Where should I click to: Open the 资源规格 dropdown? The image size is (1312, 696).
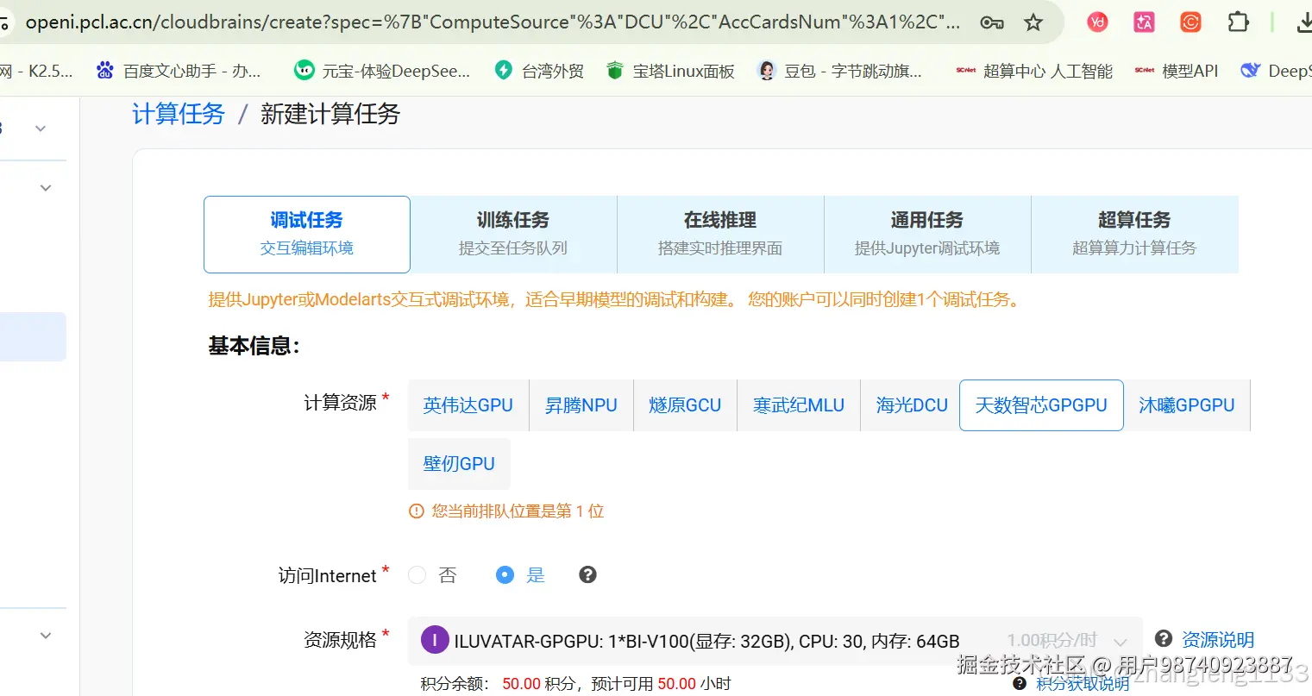775,641
